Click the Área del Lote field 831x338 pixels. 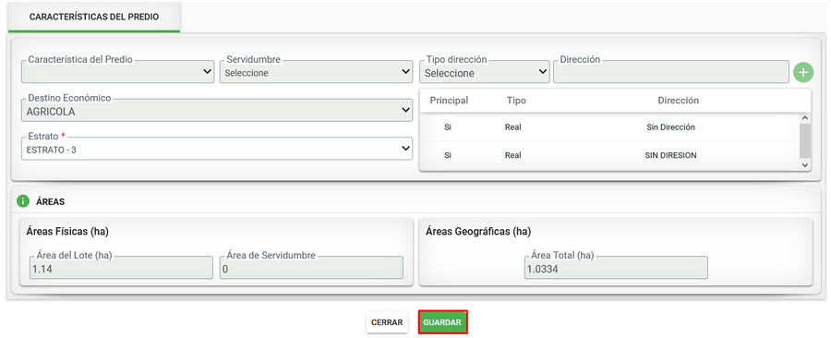(x=121, y=268)
